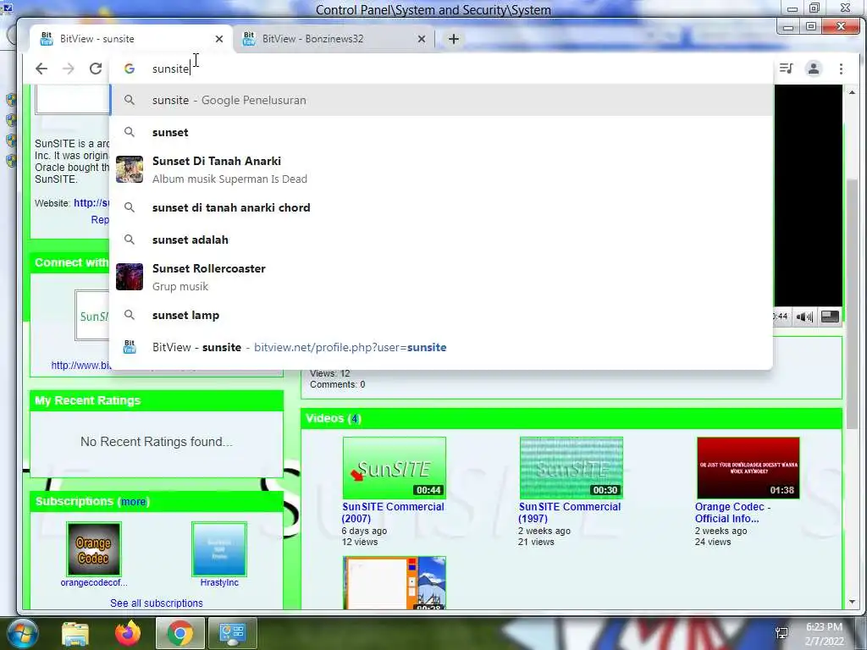
Task: Toggle the video player volume icon
Action: [x=804, y=317]
